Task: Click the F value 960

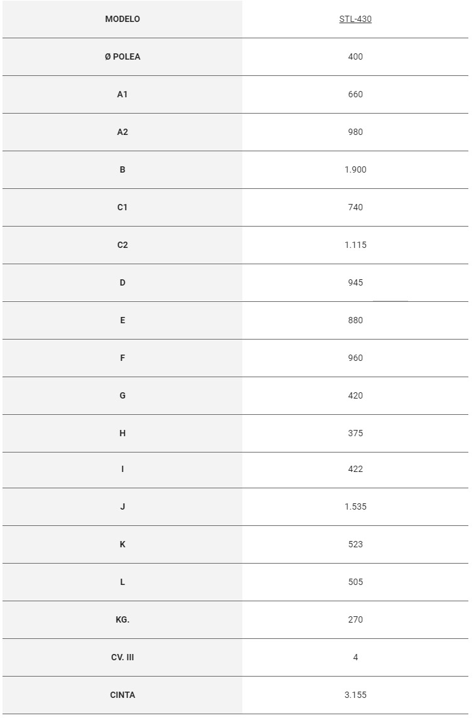Action: (x=355, y=358)
